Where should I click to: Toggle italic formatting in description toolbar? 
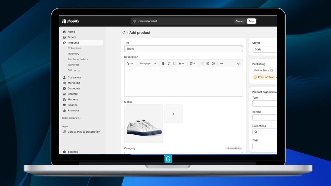click(169, 64)
